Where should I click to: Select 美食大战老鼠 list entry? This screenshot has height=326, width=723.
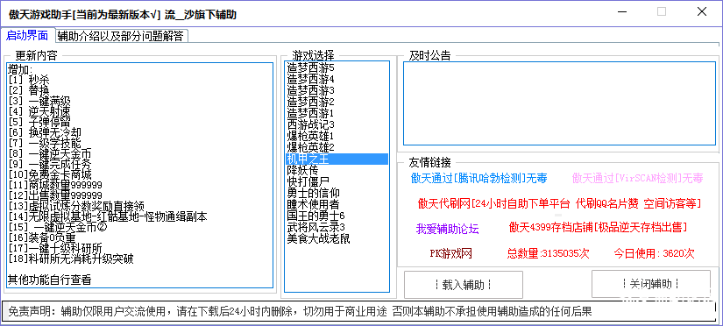337,238
